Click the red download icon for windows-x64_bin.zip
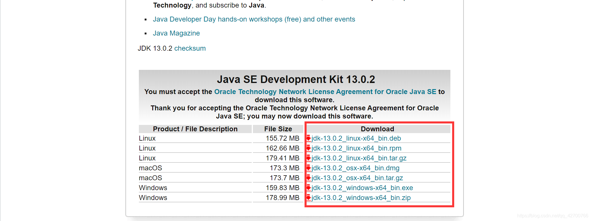591x221 pixels. point(309,197)
